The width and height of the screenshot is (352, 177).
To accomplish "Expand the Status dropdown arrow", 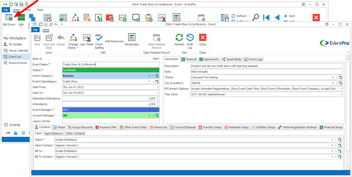I will tap(153, 70).
